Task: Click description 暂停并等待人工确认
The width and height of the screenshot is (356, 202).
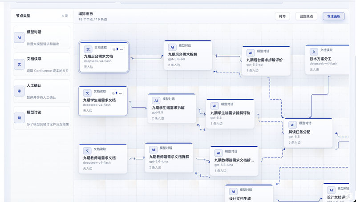Action: (x=41, y=97)
